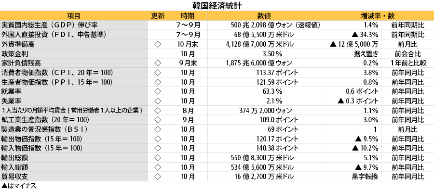Click the diamond icon next to 鉱工業生産指数

click(x=158, y=120)
